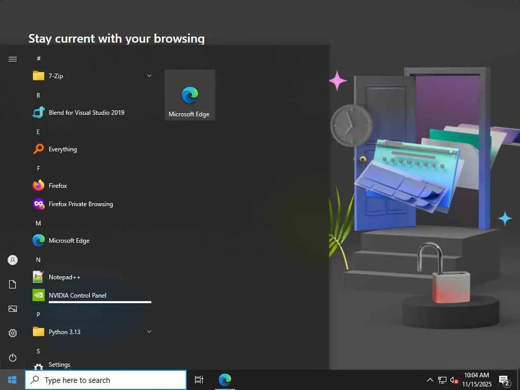Click the N letter group header

coord(38,259)
